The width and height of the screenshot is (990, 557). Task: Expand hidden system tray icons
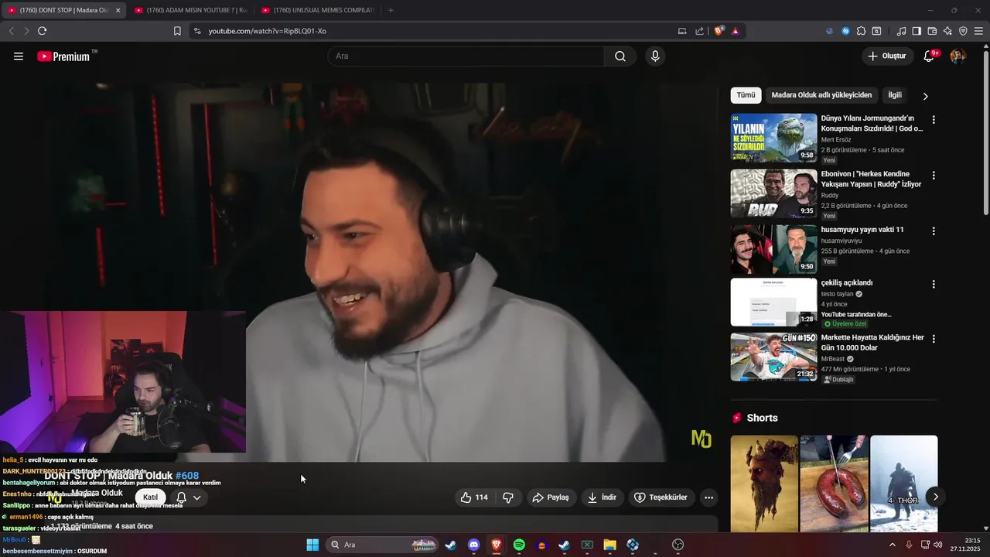[x=892, y=545]
